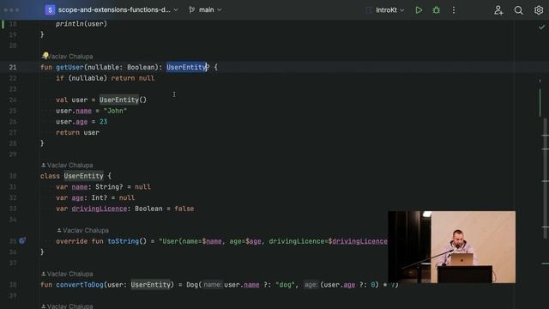
Task: Click the number 23 on line 26
Action: 103,122
